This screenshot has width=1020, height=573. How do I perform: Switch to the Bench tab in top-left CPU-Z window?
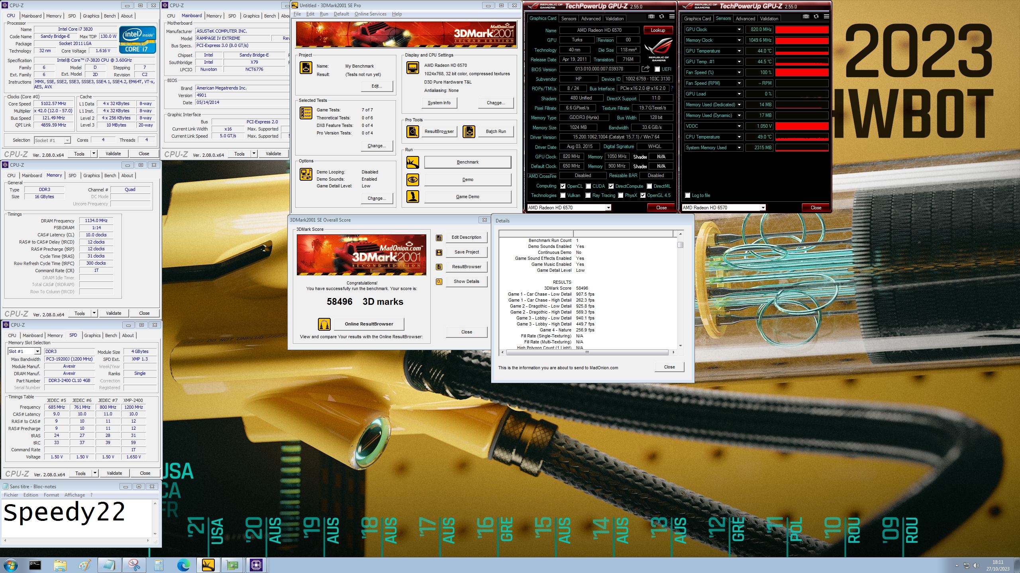click(x=110, y=16)
